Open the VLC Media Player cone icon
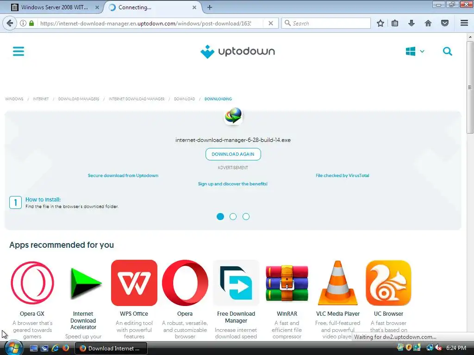The width and height of the screenshot is (474, 355). click(x=337, y=283)
